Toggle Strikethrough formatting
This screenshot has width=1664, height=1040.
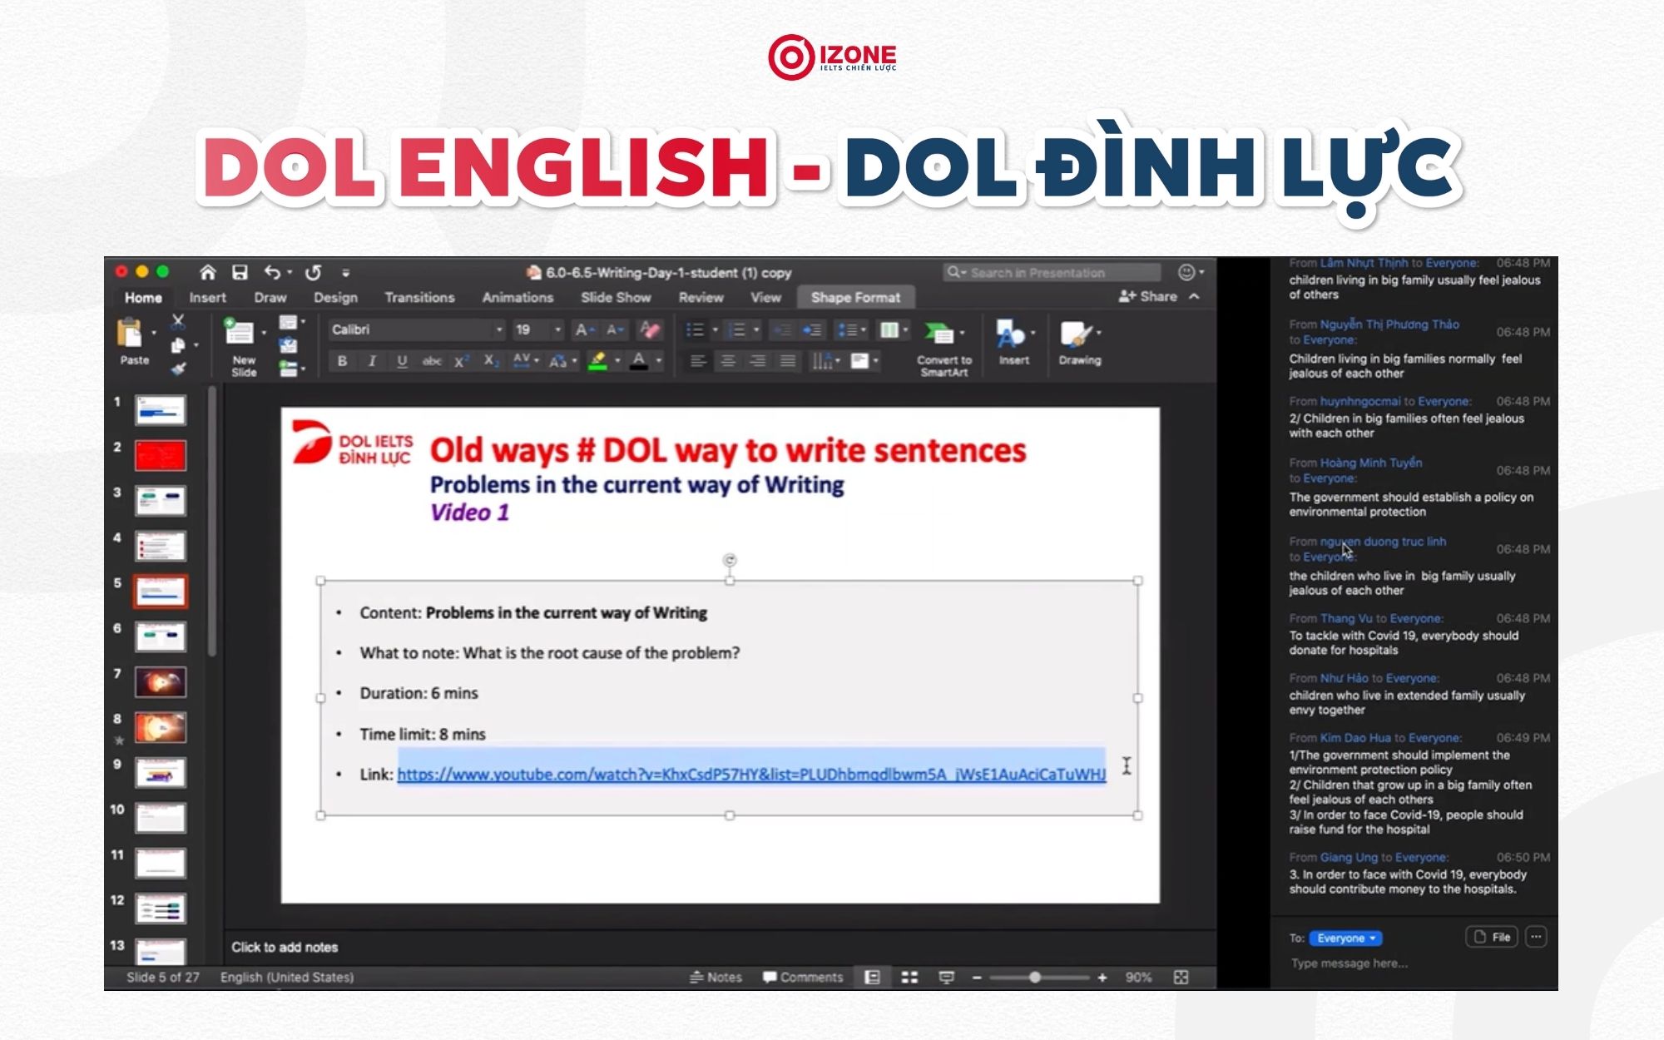(x=432, y=360)
